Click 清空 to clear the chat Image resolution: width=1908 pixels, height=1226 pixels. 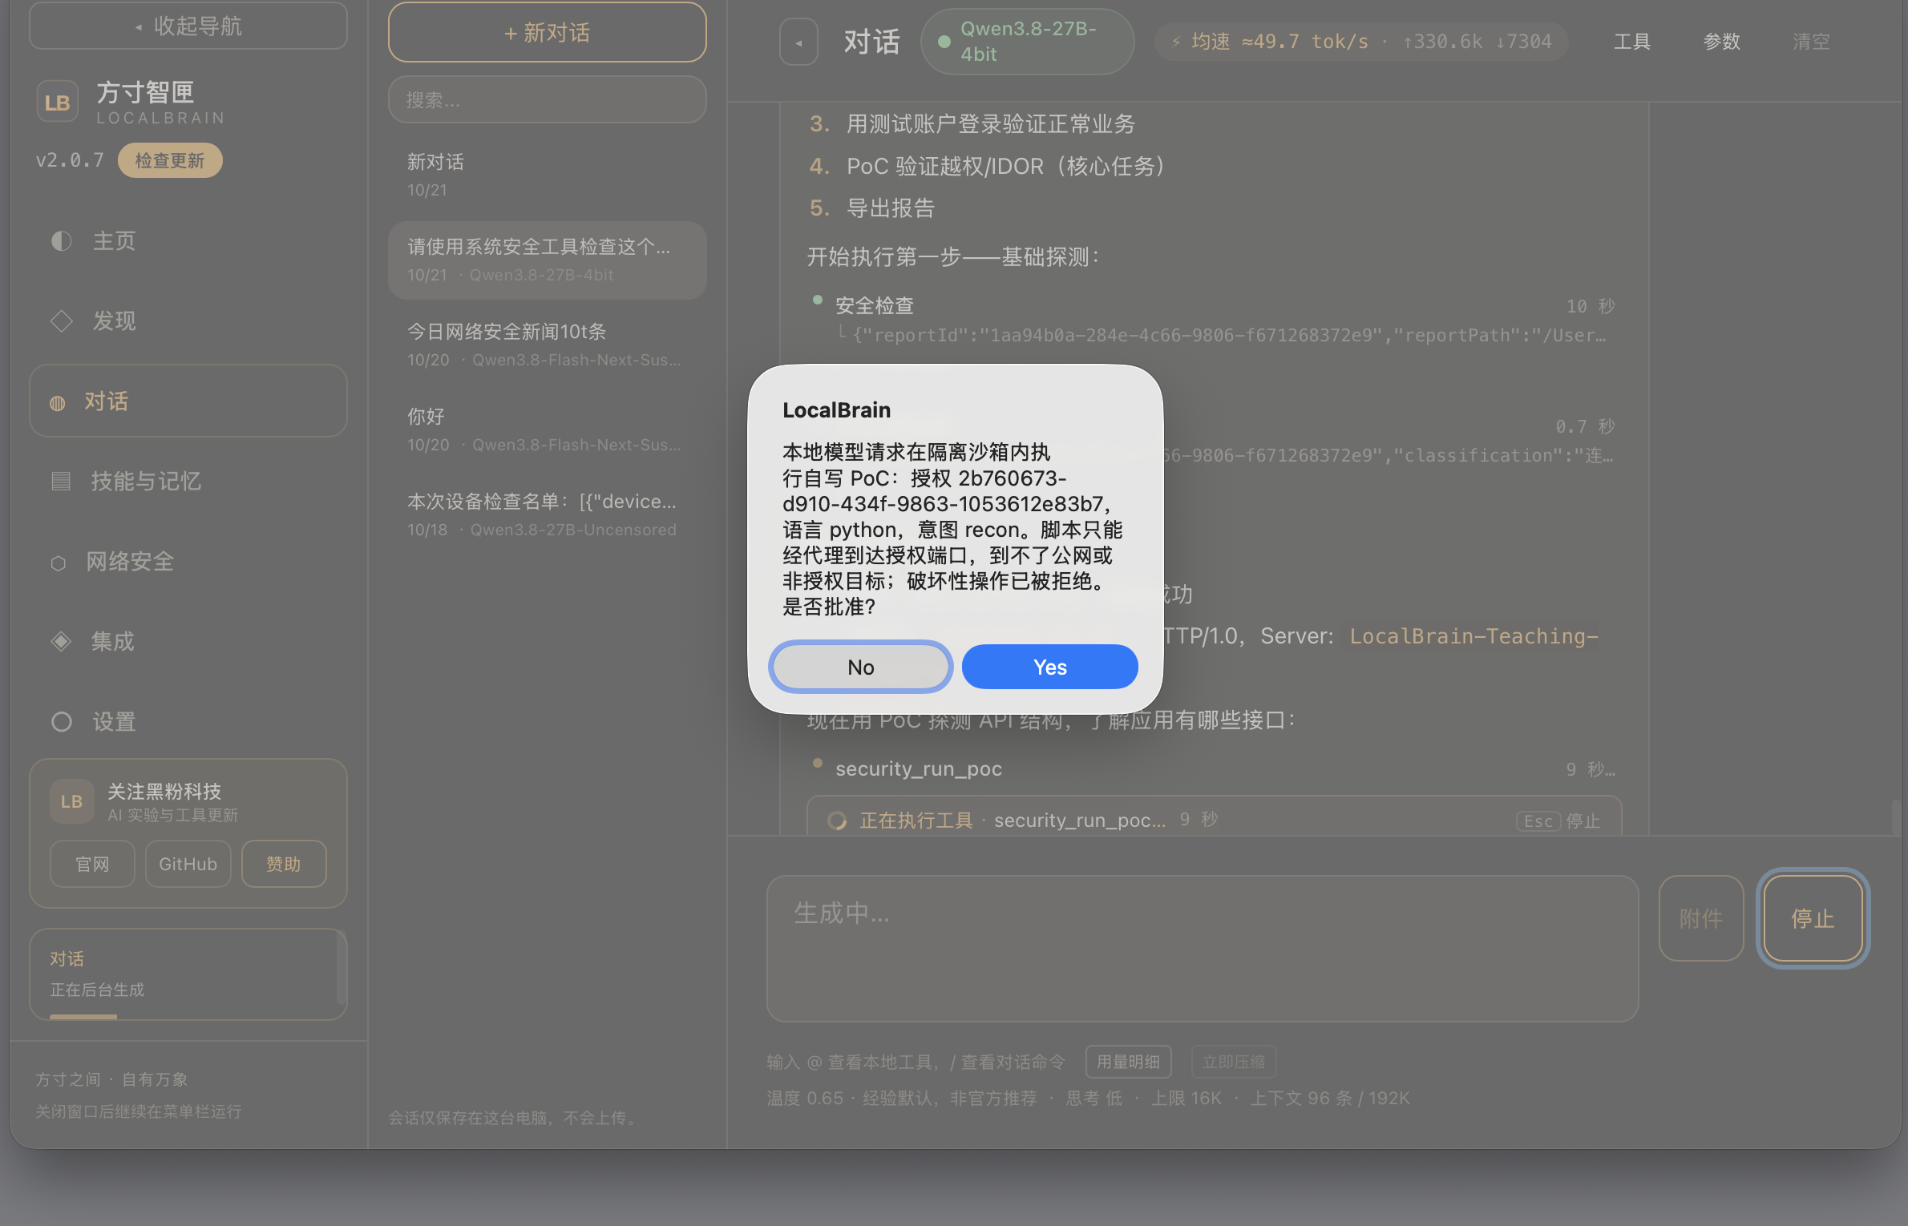click(1812, 42)
